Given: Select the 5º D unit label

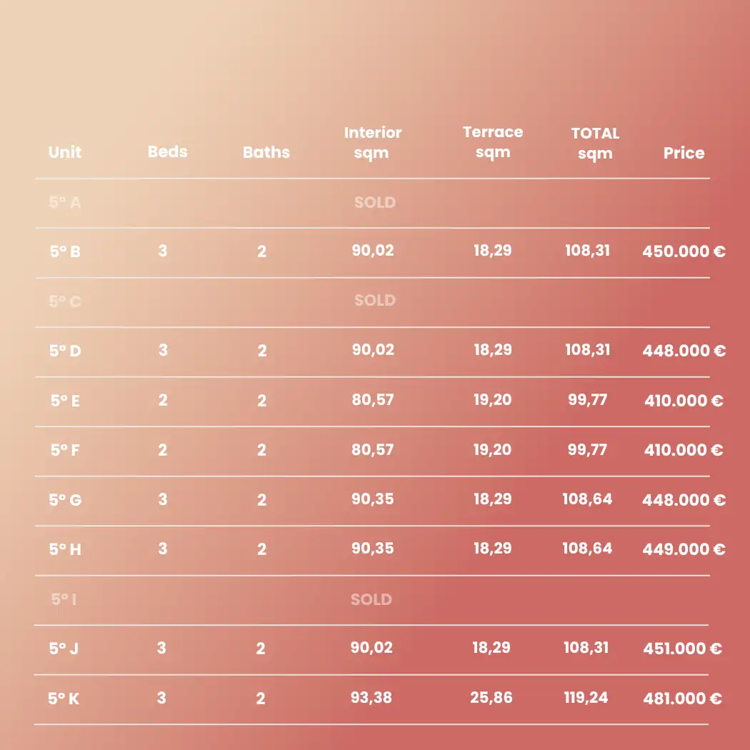Looking at the screenshot, I should [66, 351].
